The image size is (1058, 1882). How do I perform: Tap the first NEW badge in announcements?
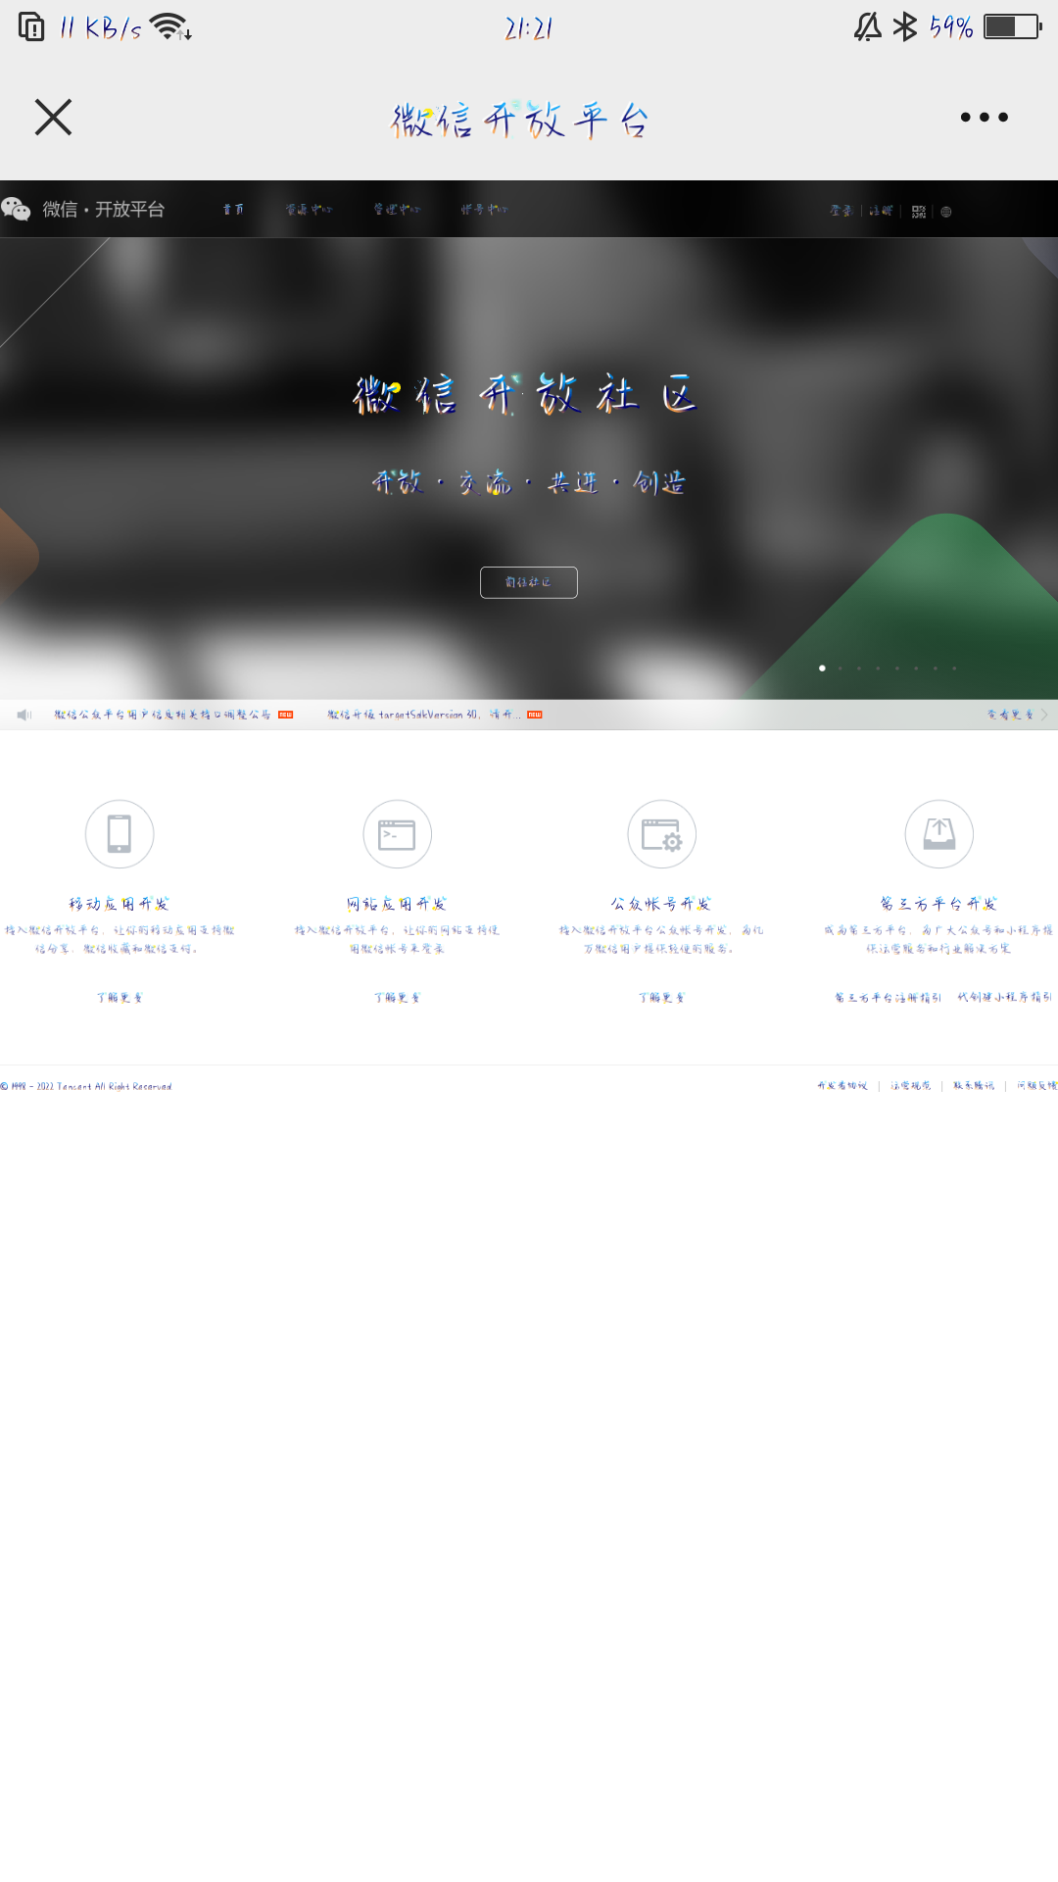click(286, 715)
